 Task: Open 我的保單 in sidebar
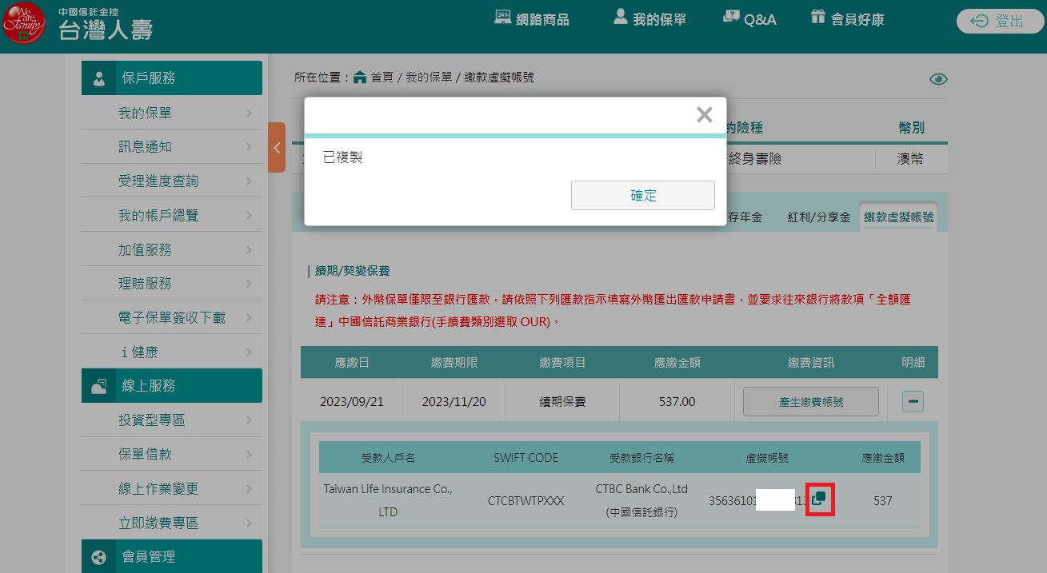pos(172,113)
